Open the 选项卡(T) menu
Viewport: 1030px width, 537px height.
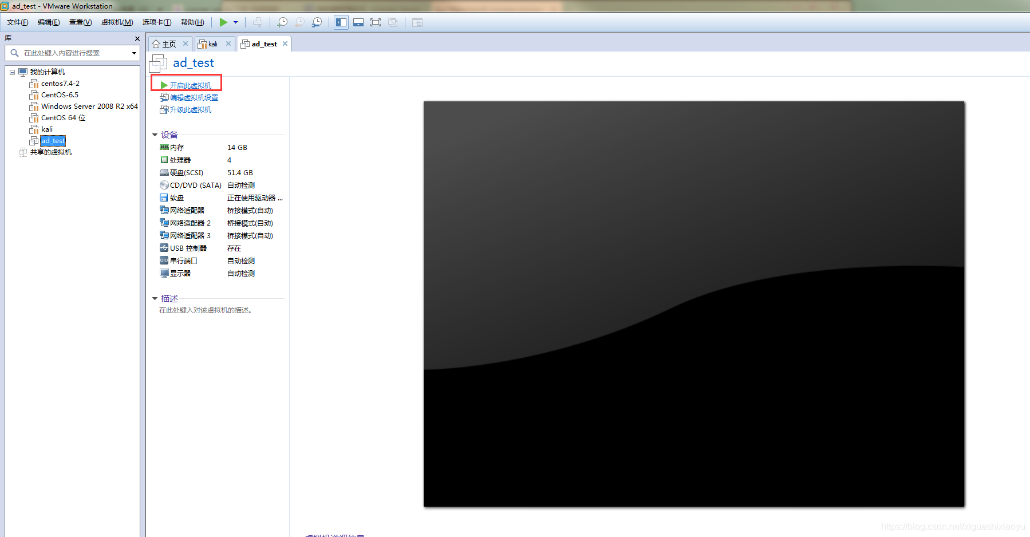157,22
